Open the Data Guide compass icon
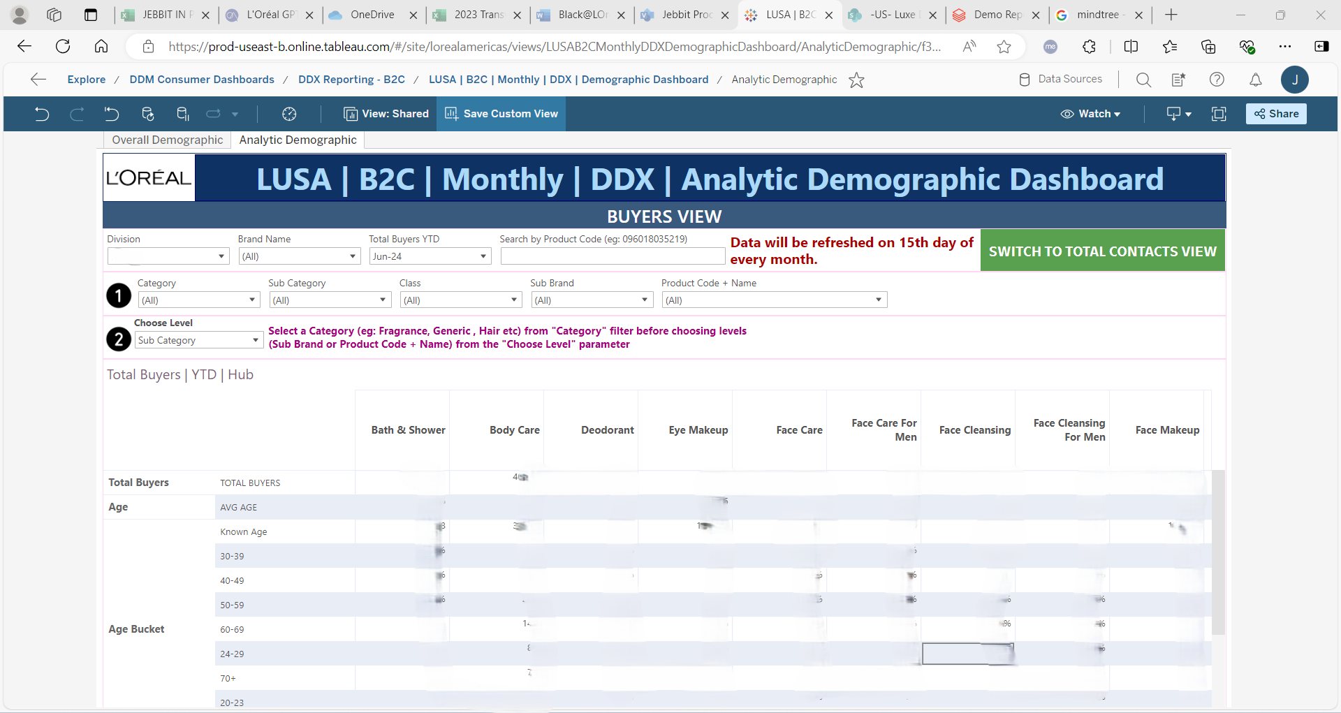The height and width of the screenshot is (713, 1341). (x=289, y=114)
